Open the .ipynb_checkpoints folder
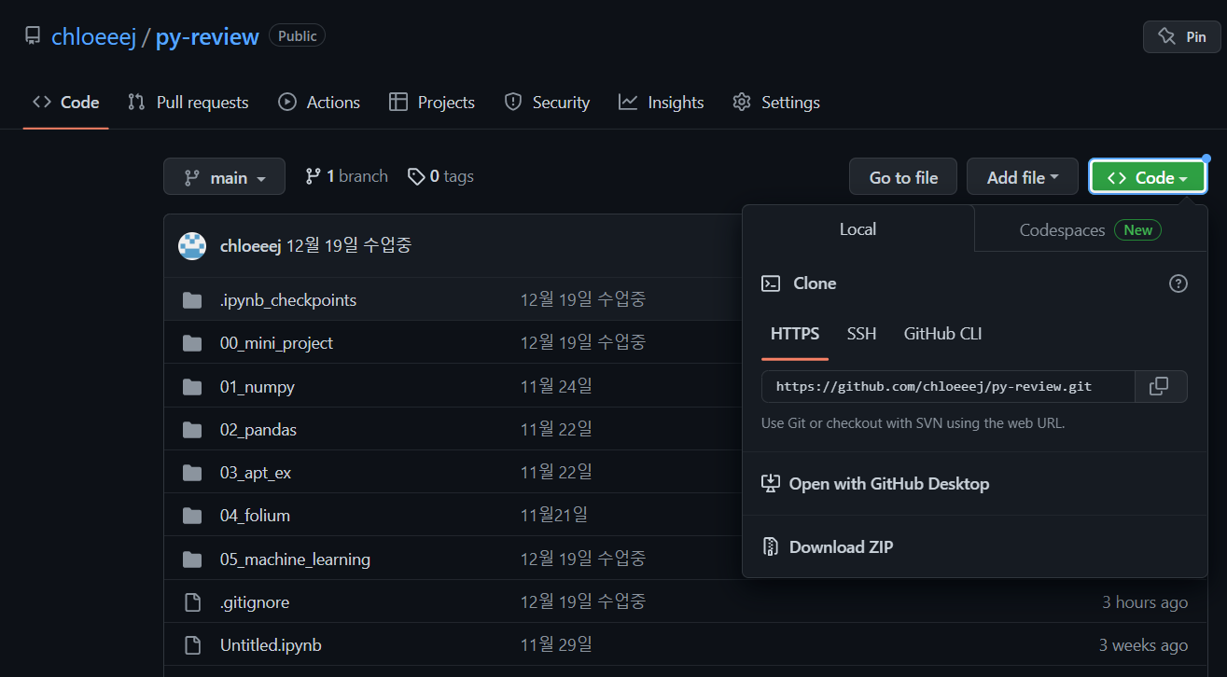The image size is (1227, 677). (x=288, y=300)
